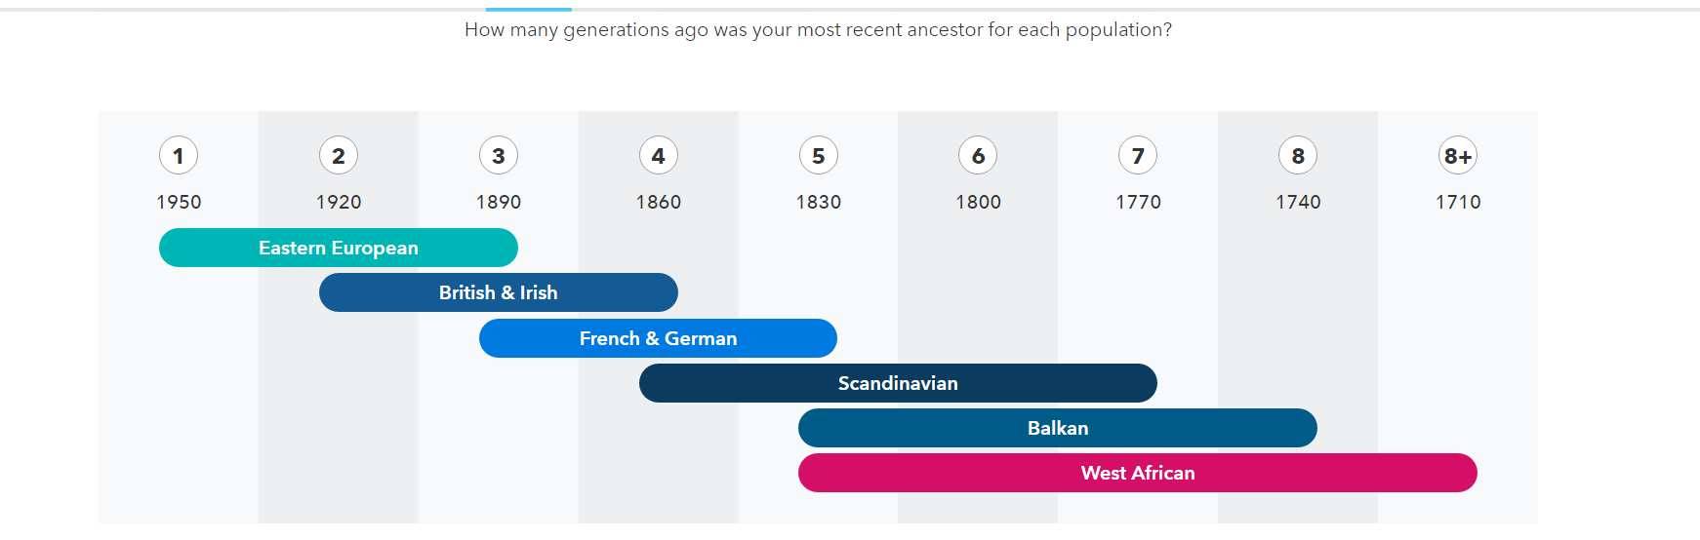This screenshot has width=1700, height=540.
Task: Select the 1710 year label
Action: coord(1458,202)
